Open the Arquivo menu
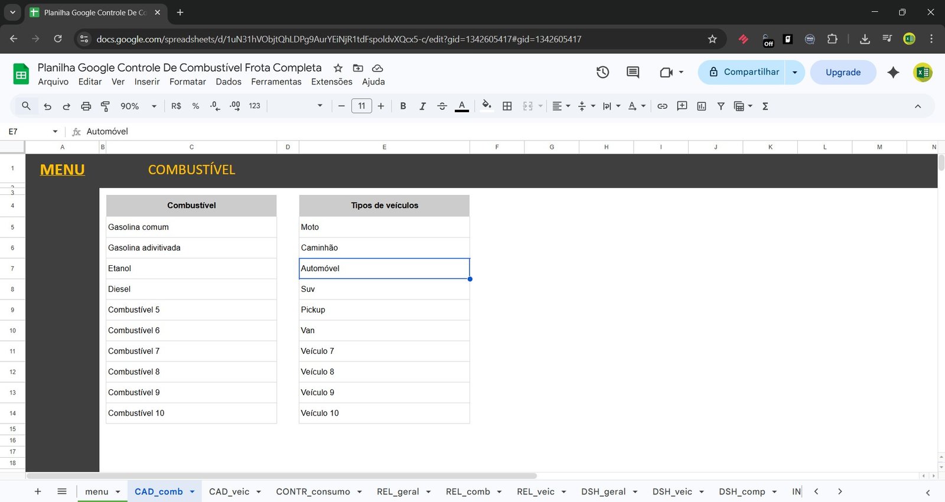 [x=53, y=82]
